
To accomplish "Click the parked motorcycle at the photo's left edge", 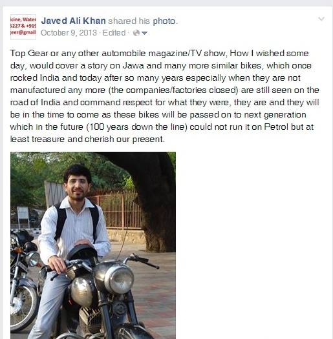I will [x=24, y=281].
